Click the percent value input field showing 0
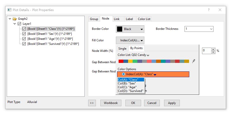 (x=207, y=51)
